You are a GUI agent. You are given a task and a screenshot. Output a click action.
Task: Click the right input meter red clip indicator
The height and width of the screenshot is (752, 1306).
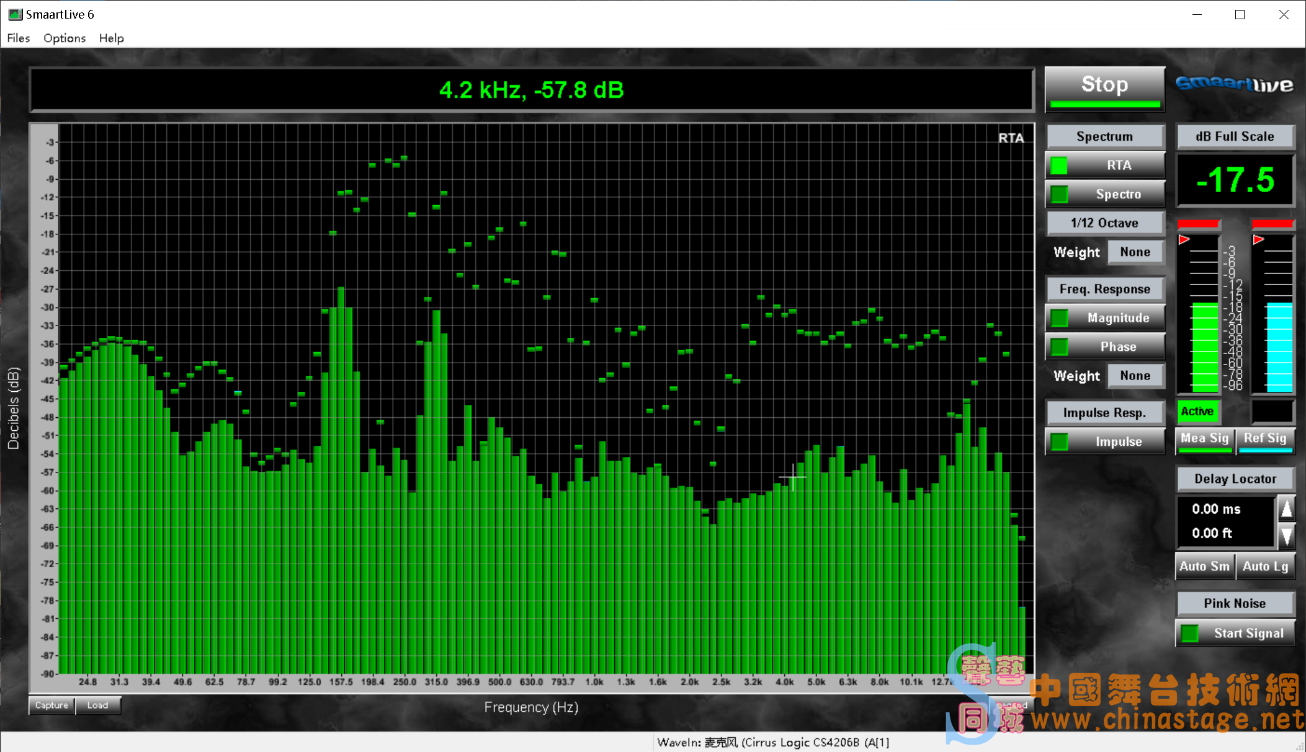coord(1272,224)
